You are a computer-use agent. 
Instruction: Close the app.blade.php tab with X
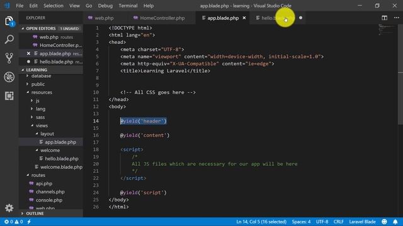click(x=244, y=18)
